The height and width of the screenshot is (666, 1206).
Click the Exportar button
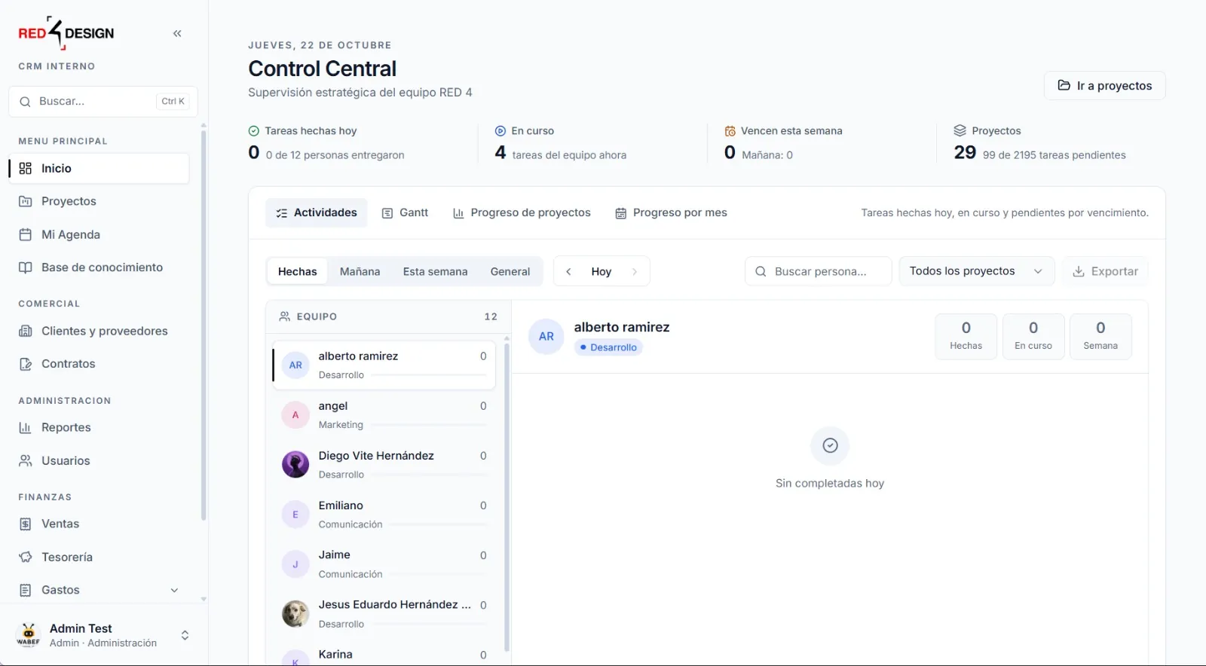pyautogui.click(x=1105, y=271)
